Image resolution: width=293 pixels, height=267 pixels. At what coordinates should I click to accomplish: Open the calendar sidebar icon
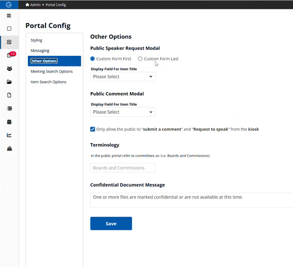[x=9, y=122]
